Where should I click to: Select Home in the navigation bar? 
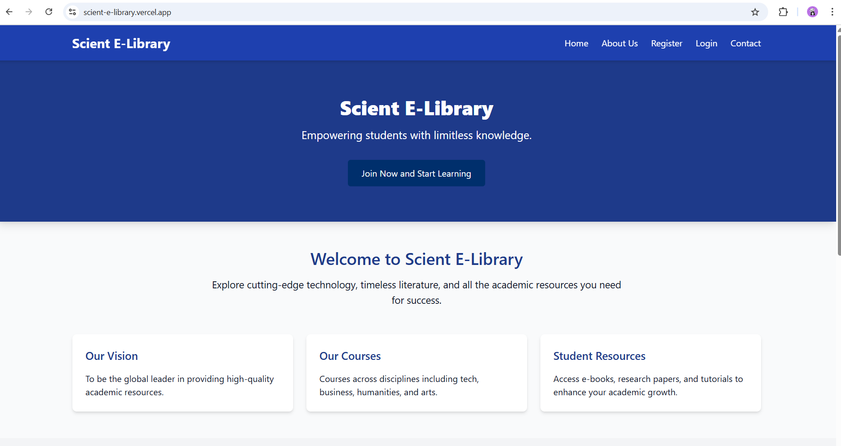(576, 43)
